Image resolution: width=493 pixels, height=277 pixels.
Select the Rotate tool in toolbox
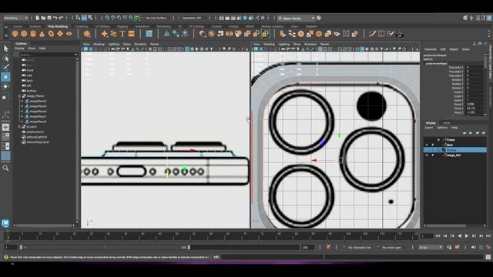coord(5,86)
